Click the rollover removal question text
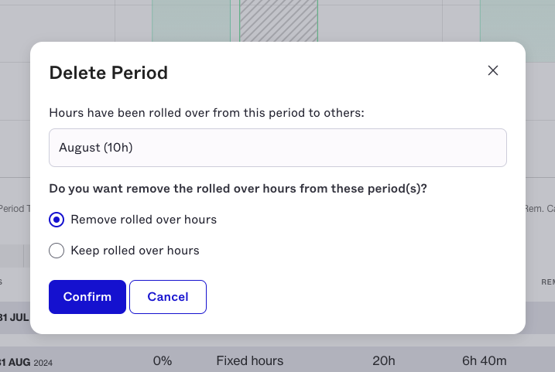The height and width of the screenshot is (372, 555). [238, 189]
